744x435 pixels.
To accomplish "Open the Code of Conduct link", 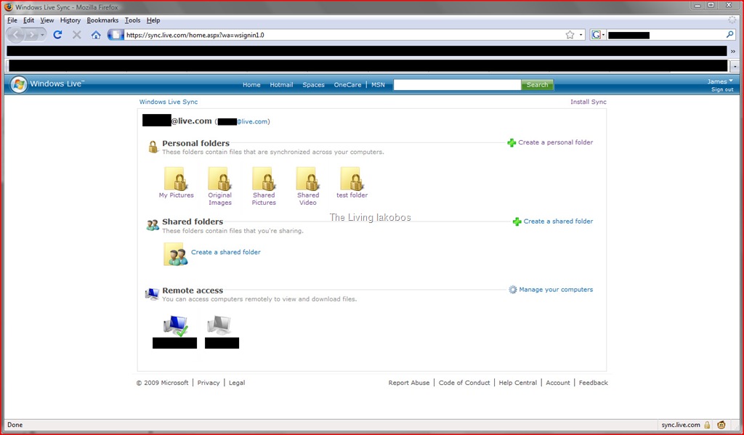I will (464, 382).
